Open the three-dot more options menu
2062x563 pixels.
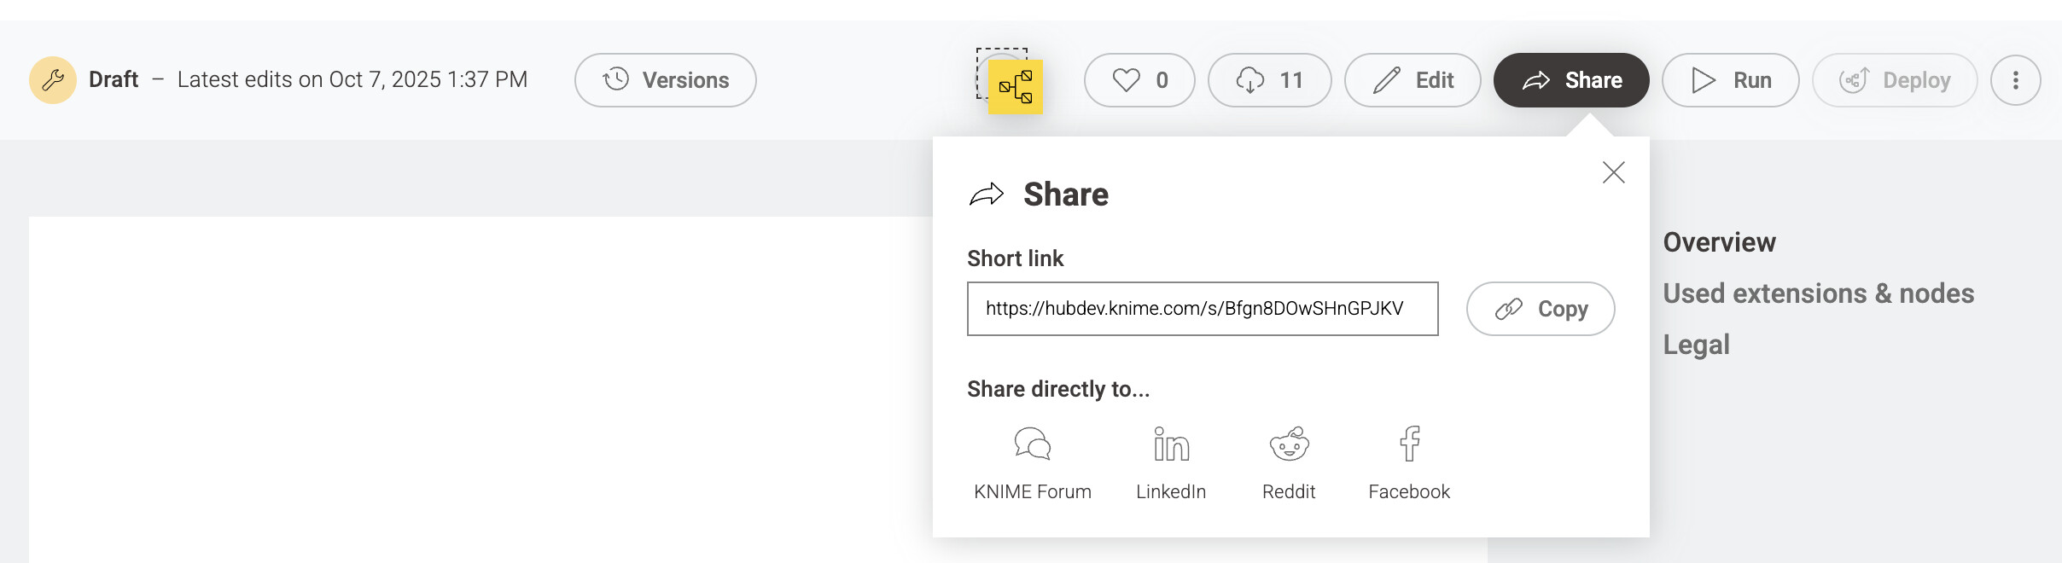click(2015, 80)
